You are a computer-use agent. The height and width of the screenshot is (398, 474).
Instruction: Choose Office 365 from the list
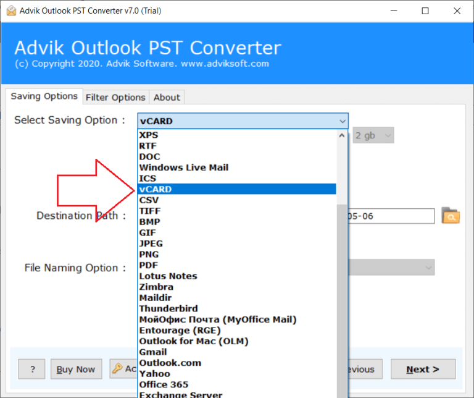point(163,384)
